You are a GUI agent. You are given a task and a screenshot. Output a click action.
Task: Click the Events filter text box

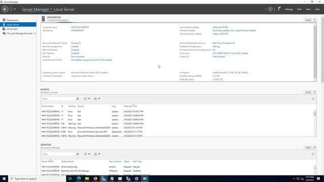tap(59, 99)
